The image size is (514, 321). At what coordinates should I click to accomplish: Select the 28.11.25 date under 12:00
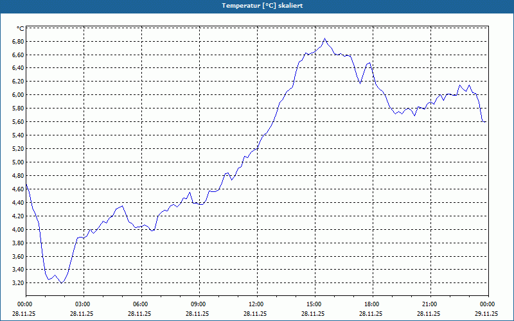point(255,313)
